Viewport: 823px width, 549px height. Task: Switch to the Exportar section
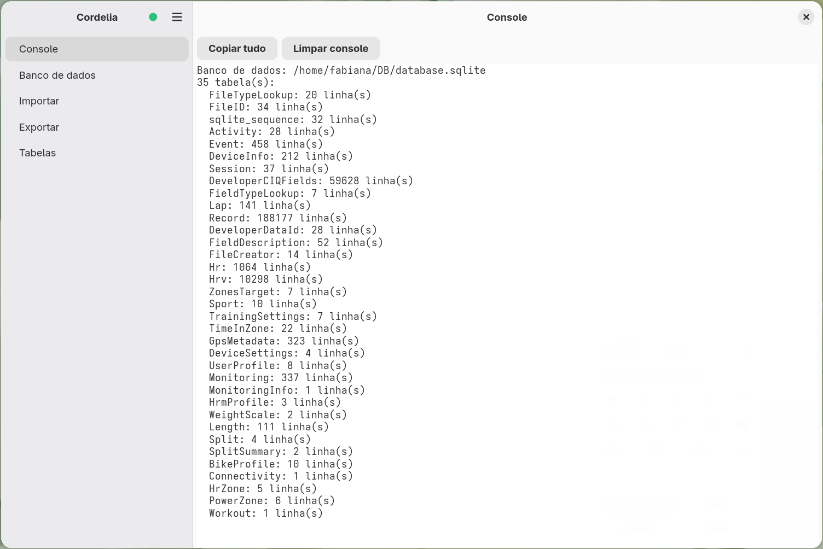(x=97, y=127)
